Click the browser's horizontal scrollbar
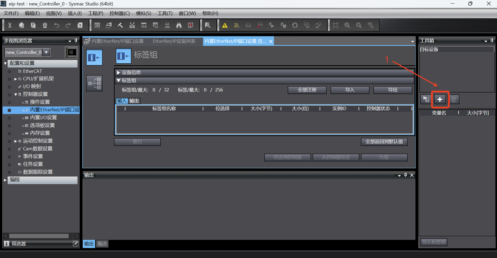The image size is (497, 258). tap(39, 236)
